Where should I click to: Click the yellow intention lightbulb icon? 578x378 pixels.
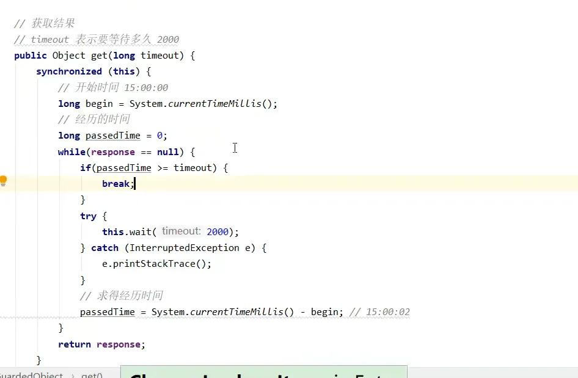coord(4,181)
